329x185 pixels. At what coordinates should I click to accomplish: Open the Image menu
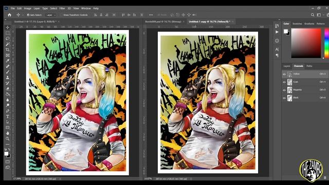tap(27, 8)
